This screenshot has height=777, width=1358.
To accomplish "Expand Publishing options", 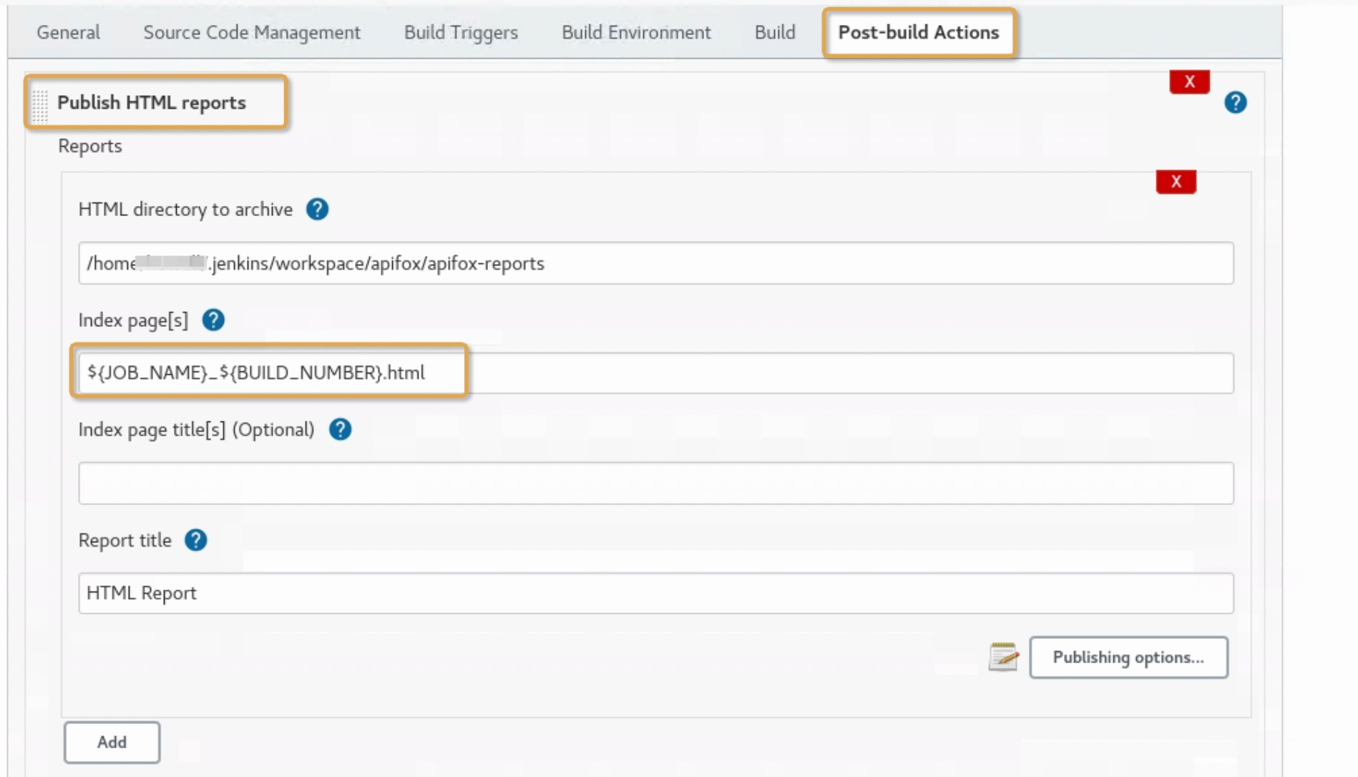I will (1128, 658).
